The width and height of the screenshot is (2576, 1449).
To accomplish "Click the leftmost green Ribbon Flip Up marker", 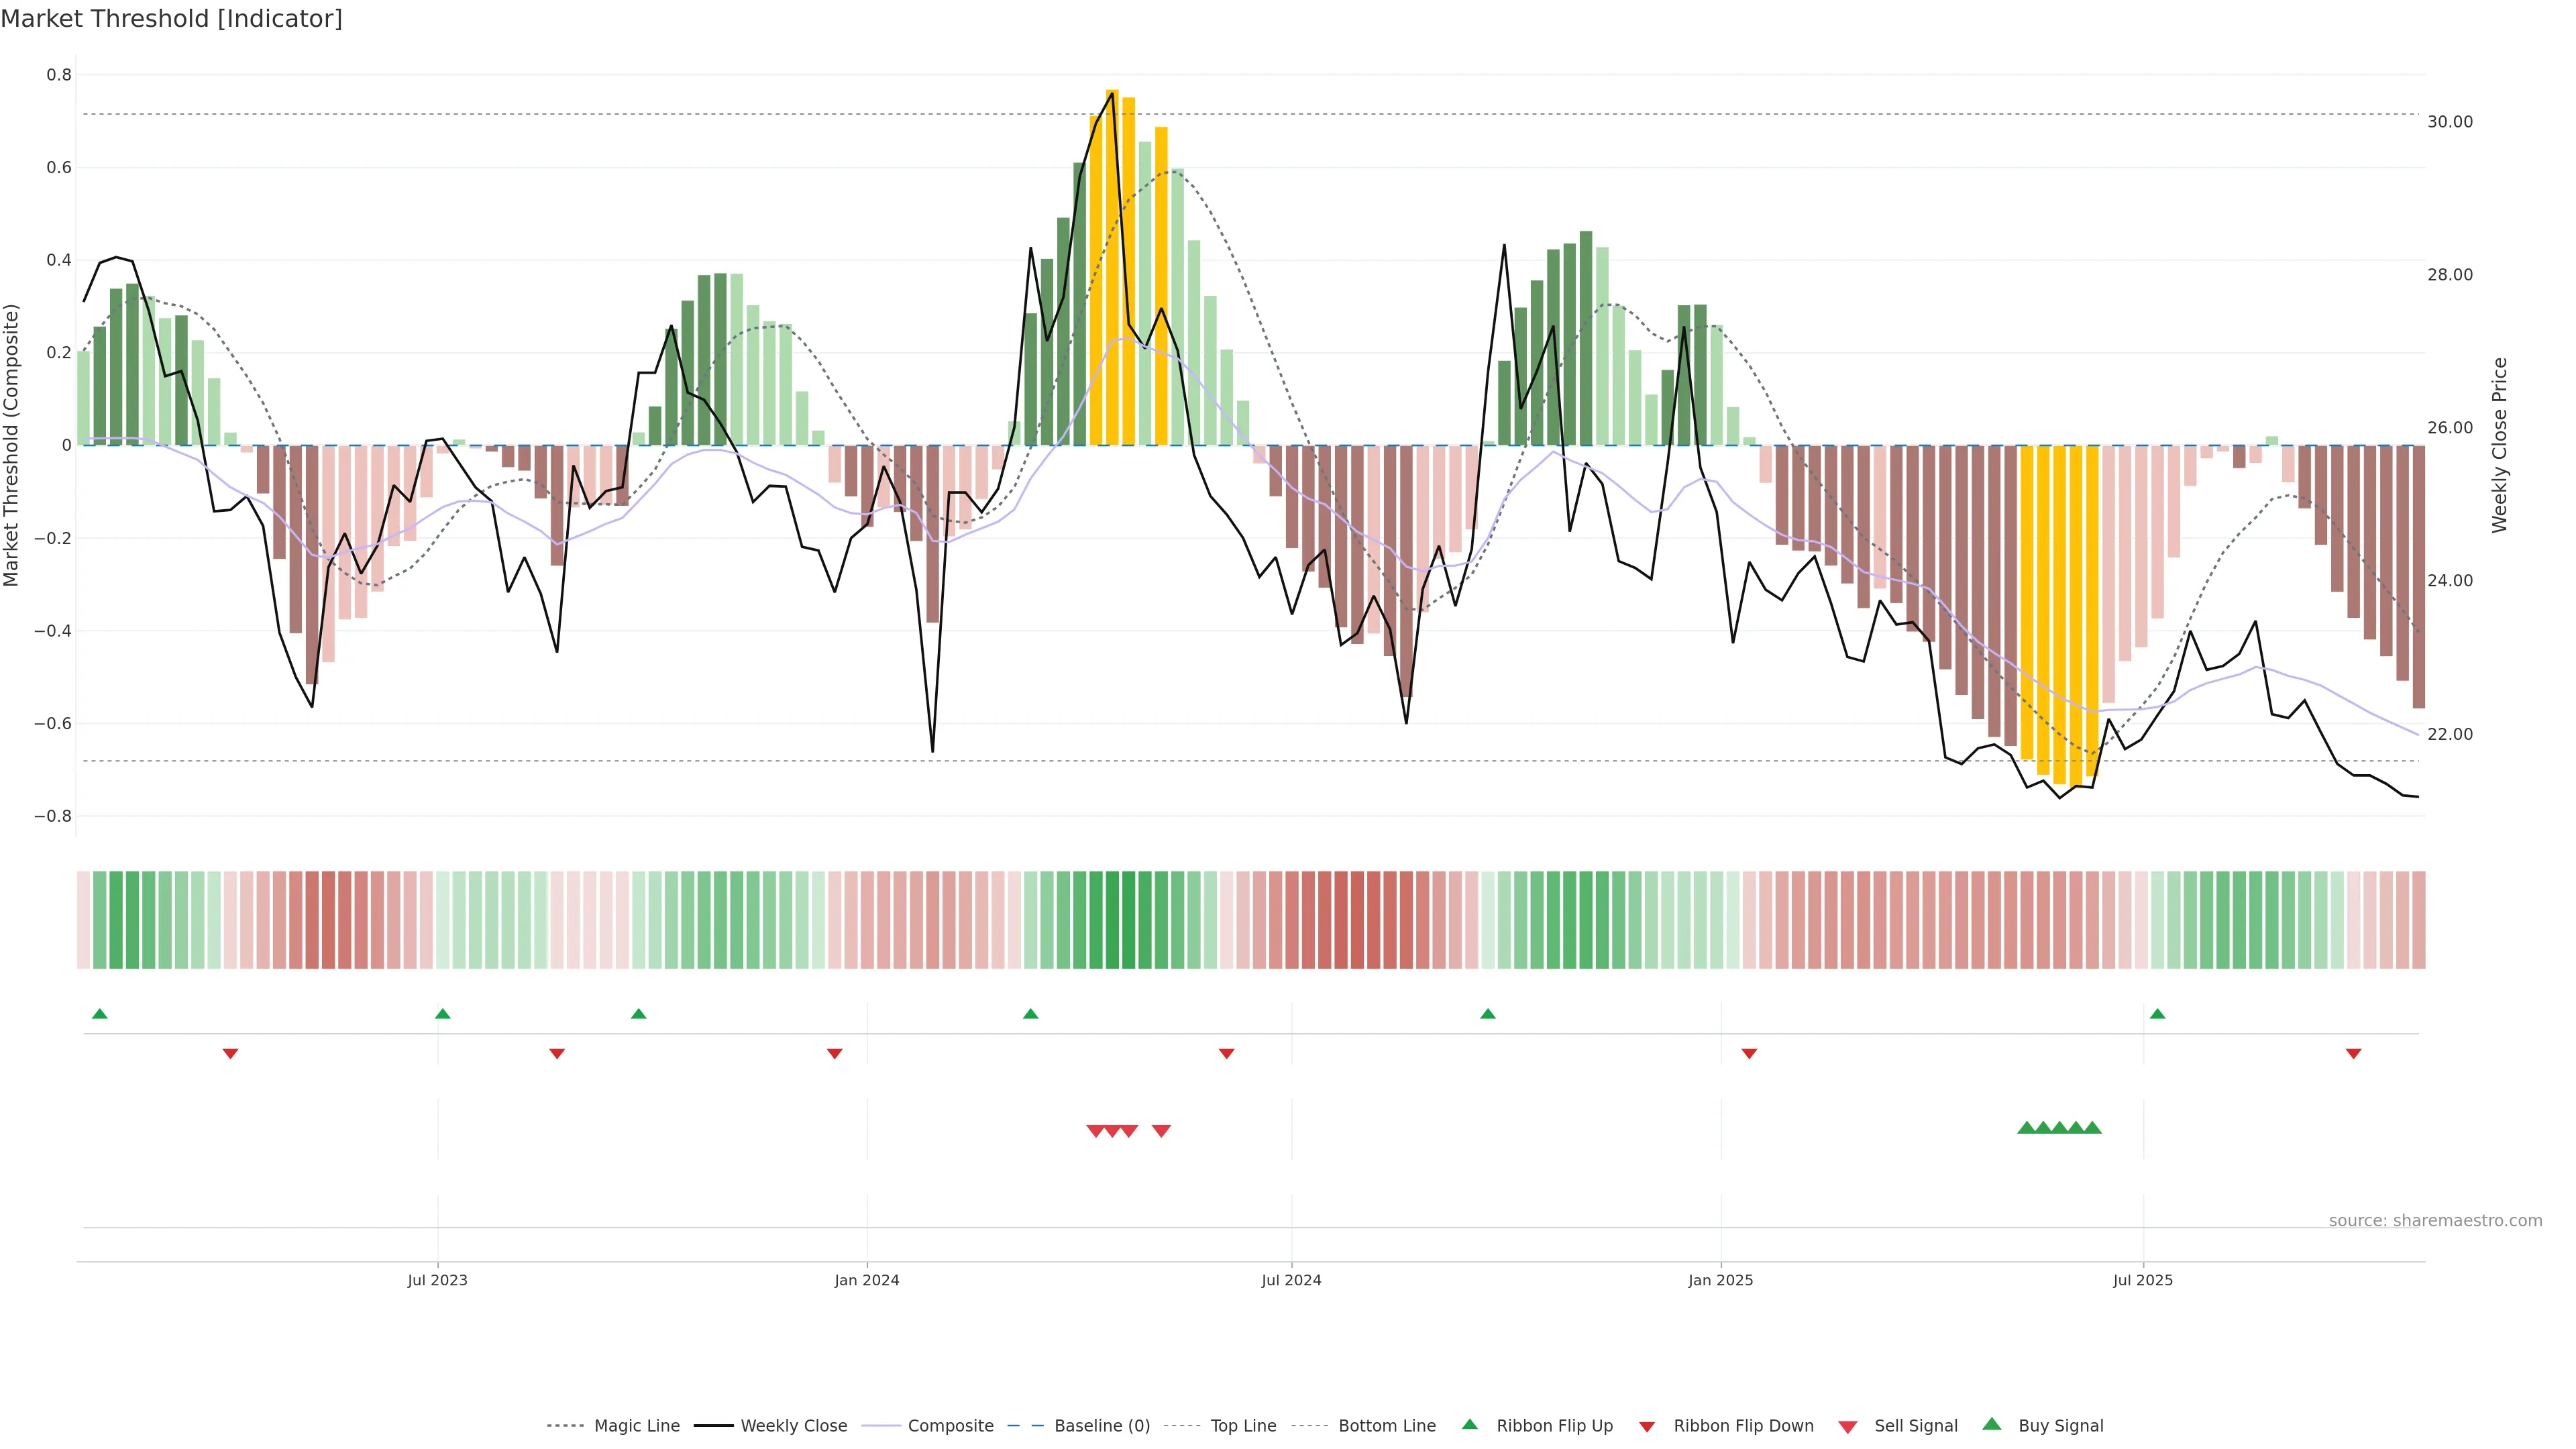I will click(x=99, y=1014).
